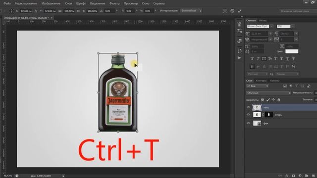This screenshot has width=317, height=178.
Task: Open the Русский language dropdown
Action: click(257, 74)
